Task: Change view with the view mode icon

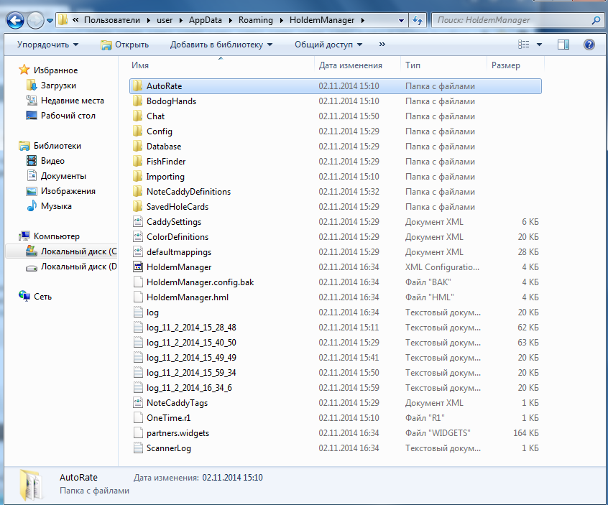Action: point(523,45)
